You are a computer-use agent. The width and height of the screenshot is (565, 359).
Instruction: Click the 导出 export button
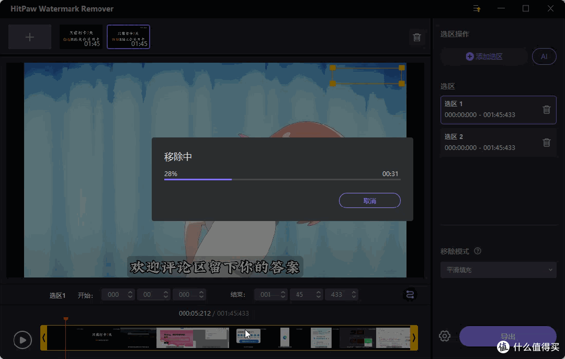[x=507, y=337]
